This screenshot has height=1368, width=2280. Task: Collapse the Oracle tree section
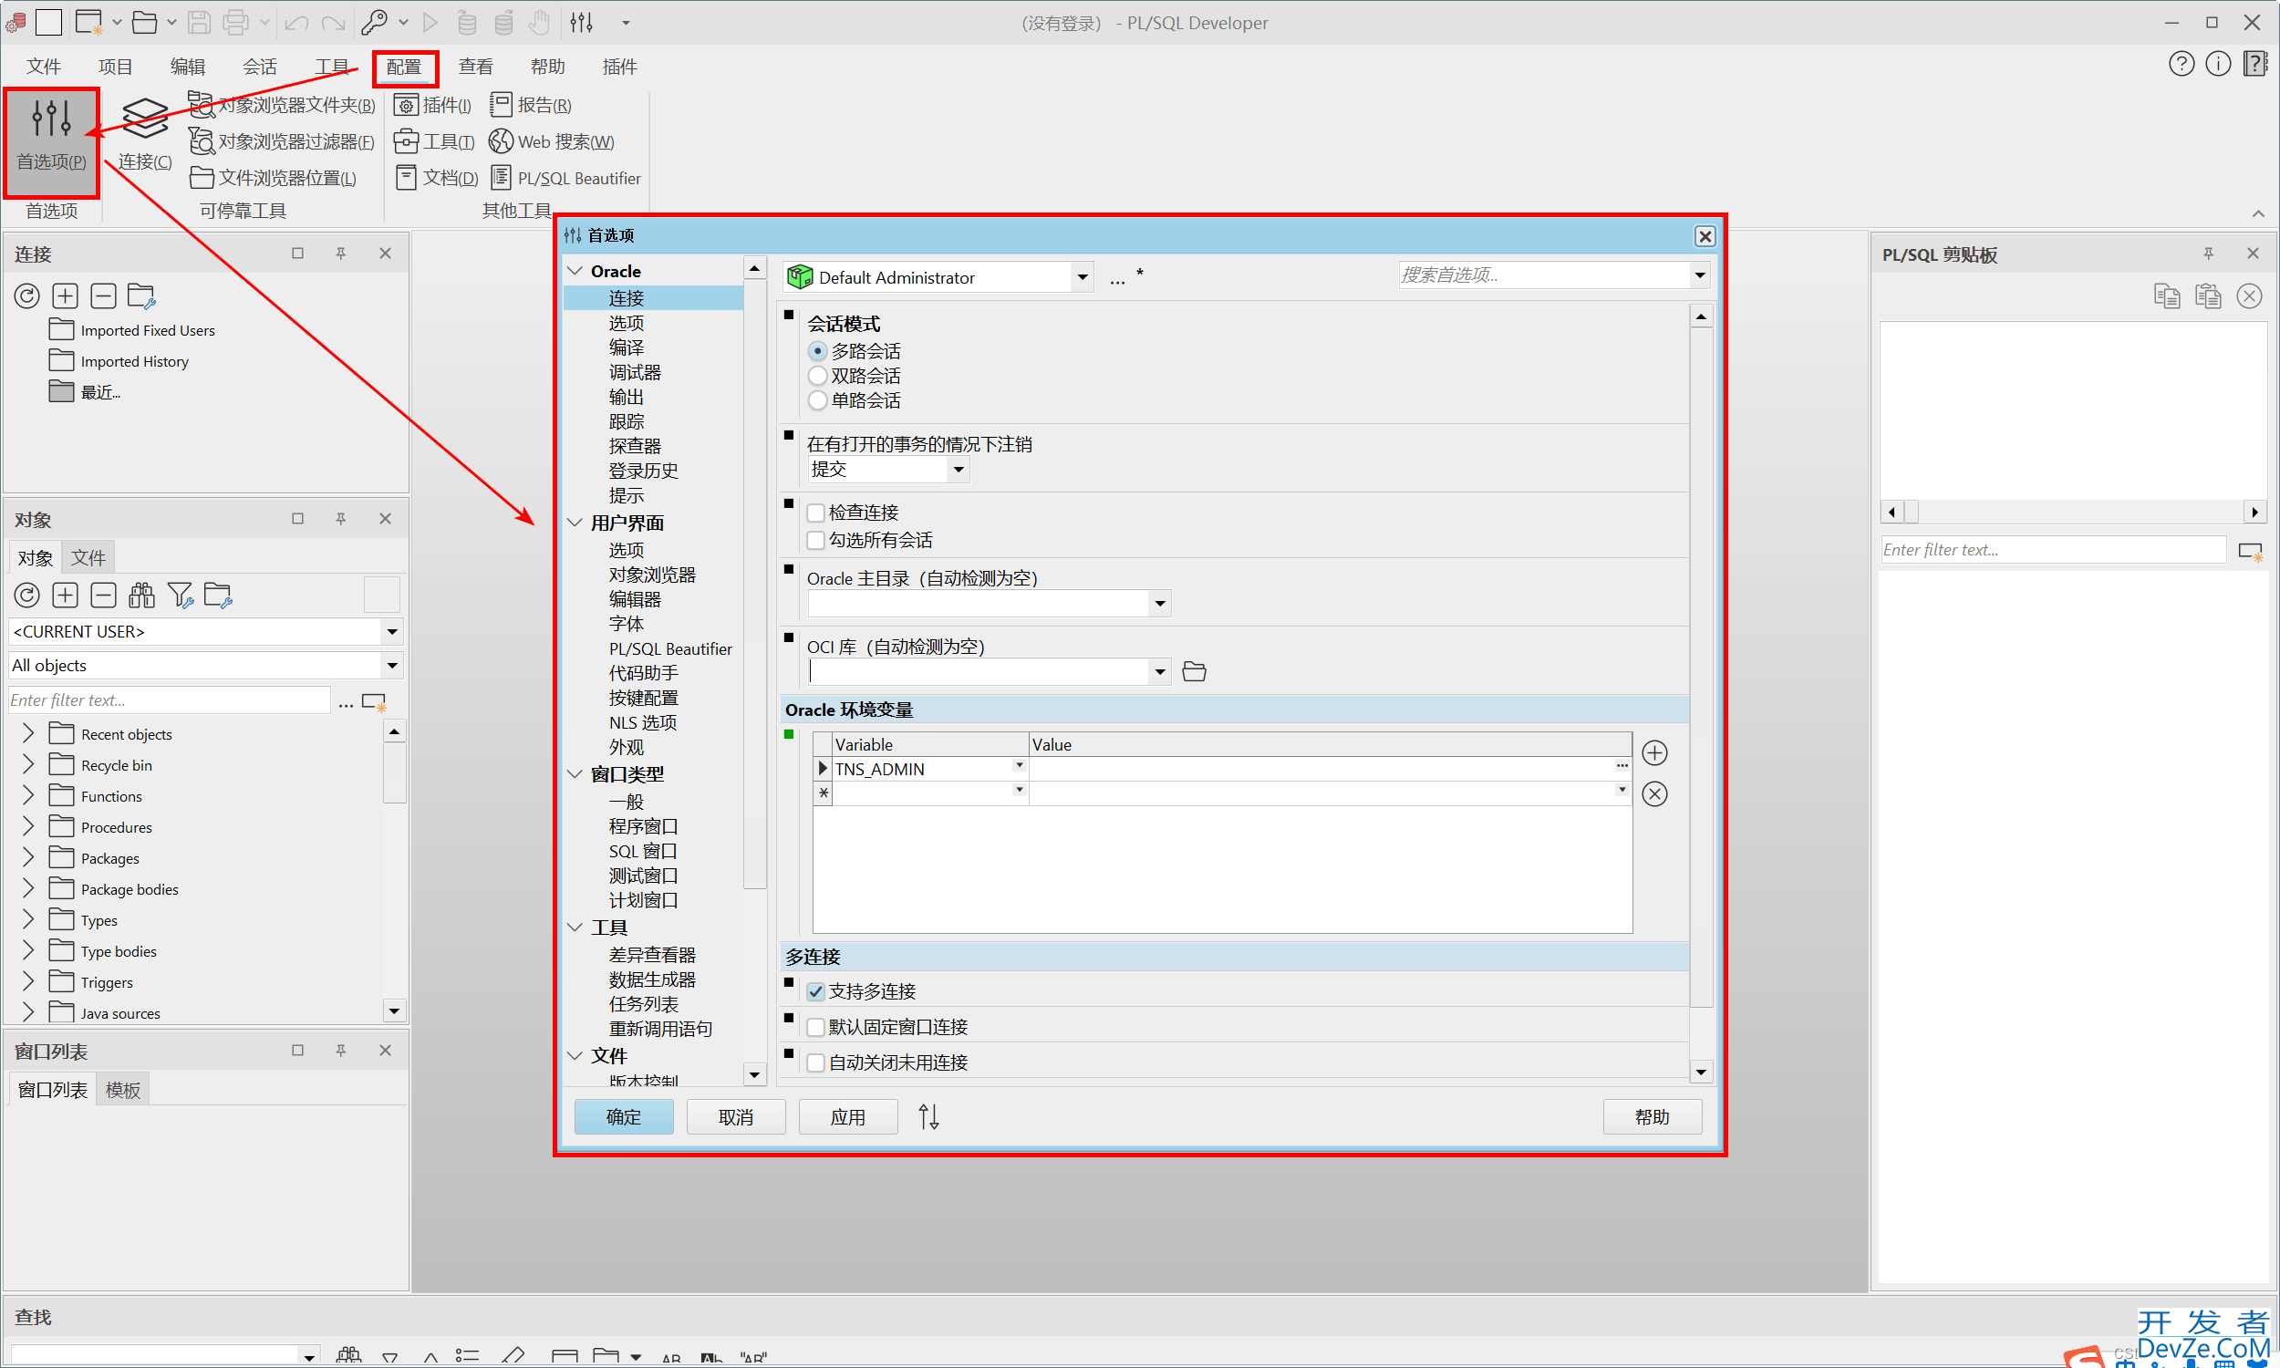click(575, 271)
